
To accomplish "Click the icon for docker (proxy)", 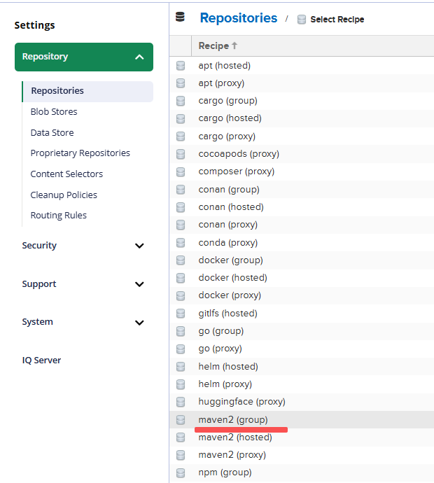I will coord(181,295).
